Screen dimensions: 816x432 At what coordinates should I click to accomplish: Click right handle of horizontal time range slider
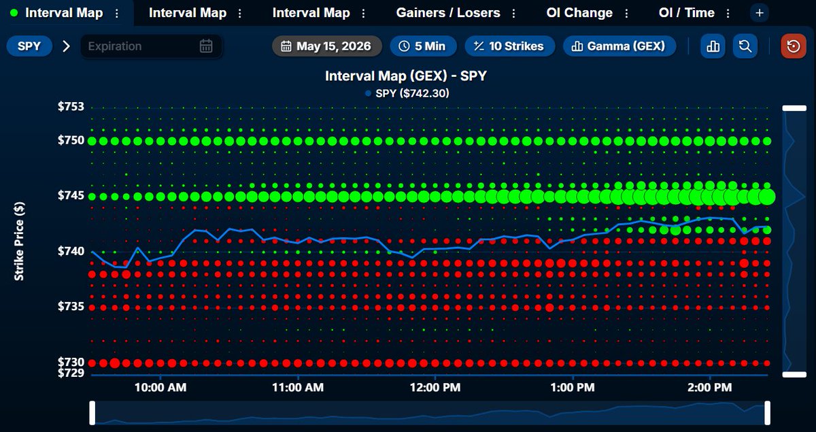pyautogui.click(x=768, y=413)
